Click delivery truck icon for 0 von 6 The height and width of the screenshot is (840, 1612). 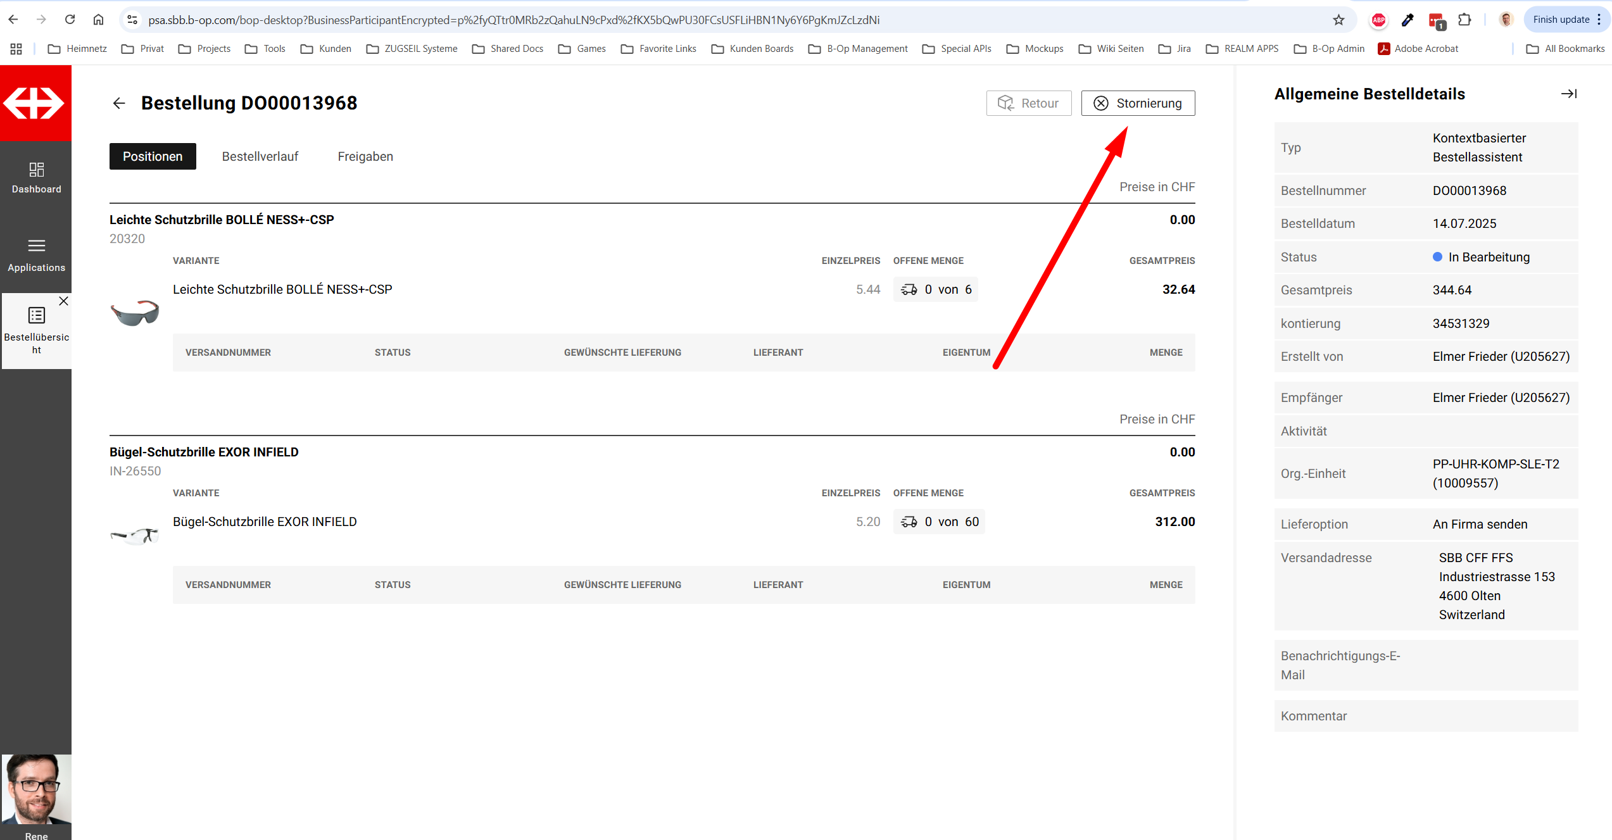909,290
